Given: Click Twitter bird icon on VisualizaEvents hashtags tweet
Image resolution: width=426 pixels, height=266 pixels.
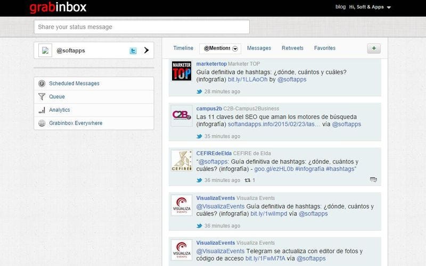Looking at the screenshot, I should [199, 226].
